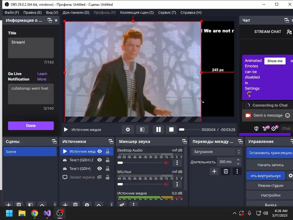The width and height of the screenshot is (293, 220).
Task: Remove the selected scene transition
Action: coord(226,171)
